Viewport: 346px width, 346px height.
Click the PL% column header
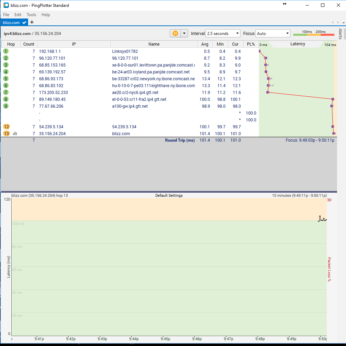[251, 44]
